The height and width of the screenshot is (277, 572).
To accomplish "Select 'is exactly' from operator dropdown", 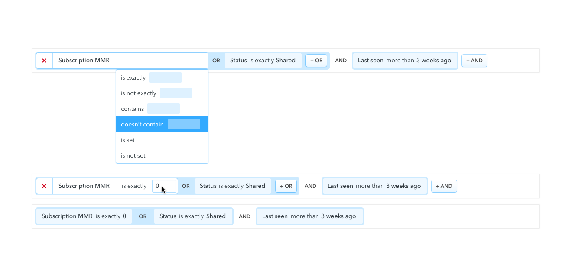I will [133, 78].
